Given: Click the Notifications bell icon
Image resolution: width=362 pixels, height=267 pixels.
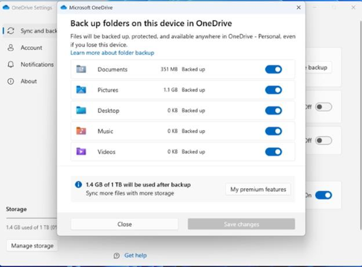Looking at the screenshot, I should coord(11,64).
